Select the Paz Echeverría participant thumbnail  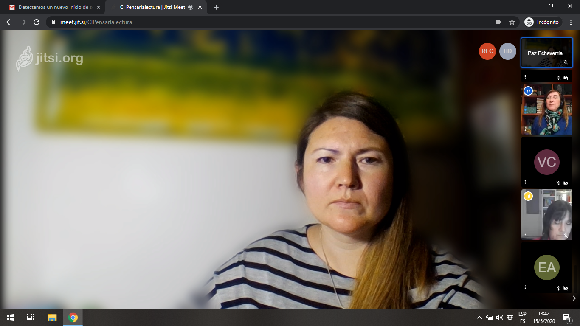click(546, 53)
